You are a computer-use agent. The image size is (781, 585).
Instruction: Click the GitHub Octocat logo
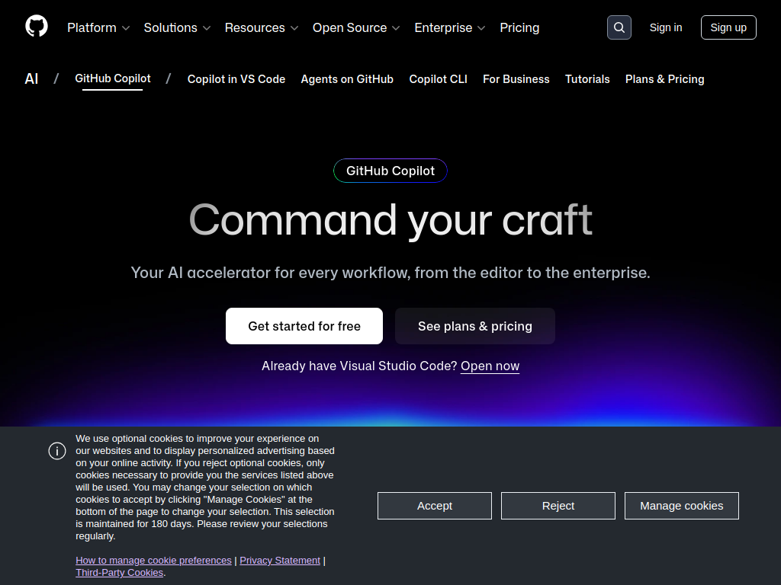[37, 27]
